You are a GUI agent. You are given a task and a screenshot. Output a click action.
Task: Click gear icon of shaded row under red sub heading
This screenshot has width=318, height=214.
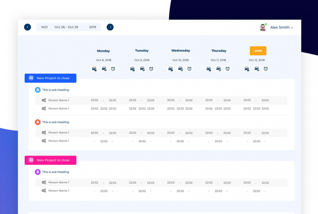pyautogui.click(x=44, y=133)
